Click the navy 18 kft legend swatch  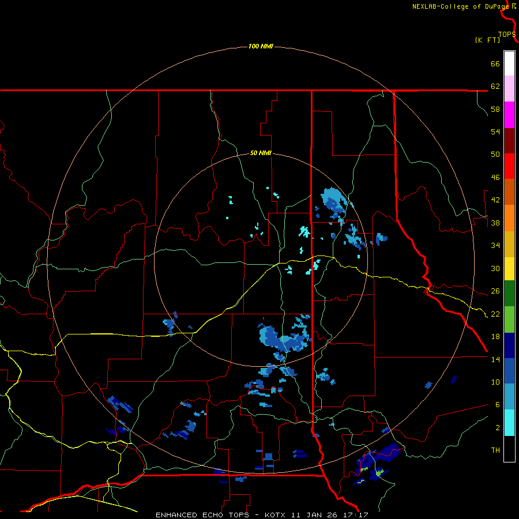click(509, 345)
